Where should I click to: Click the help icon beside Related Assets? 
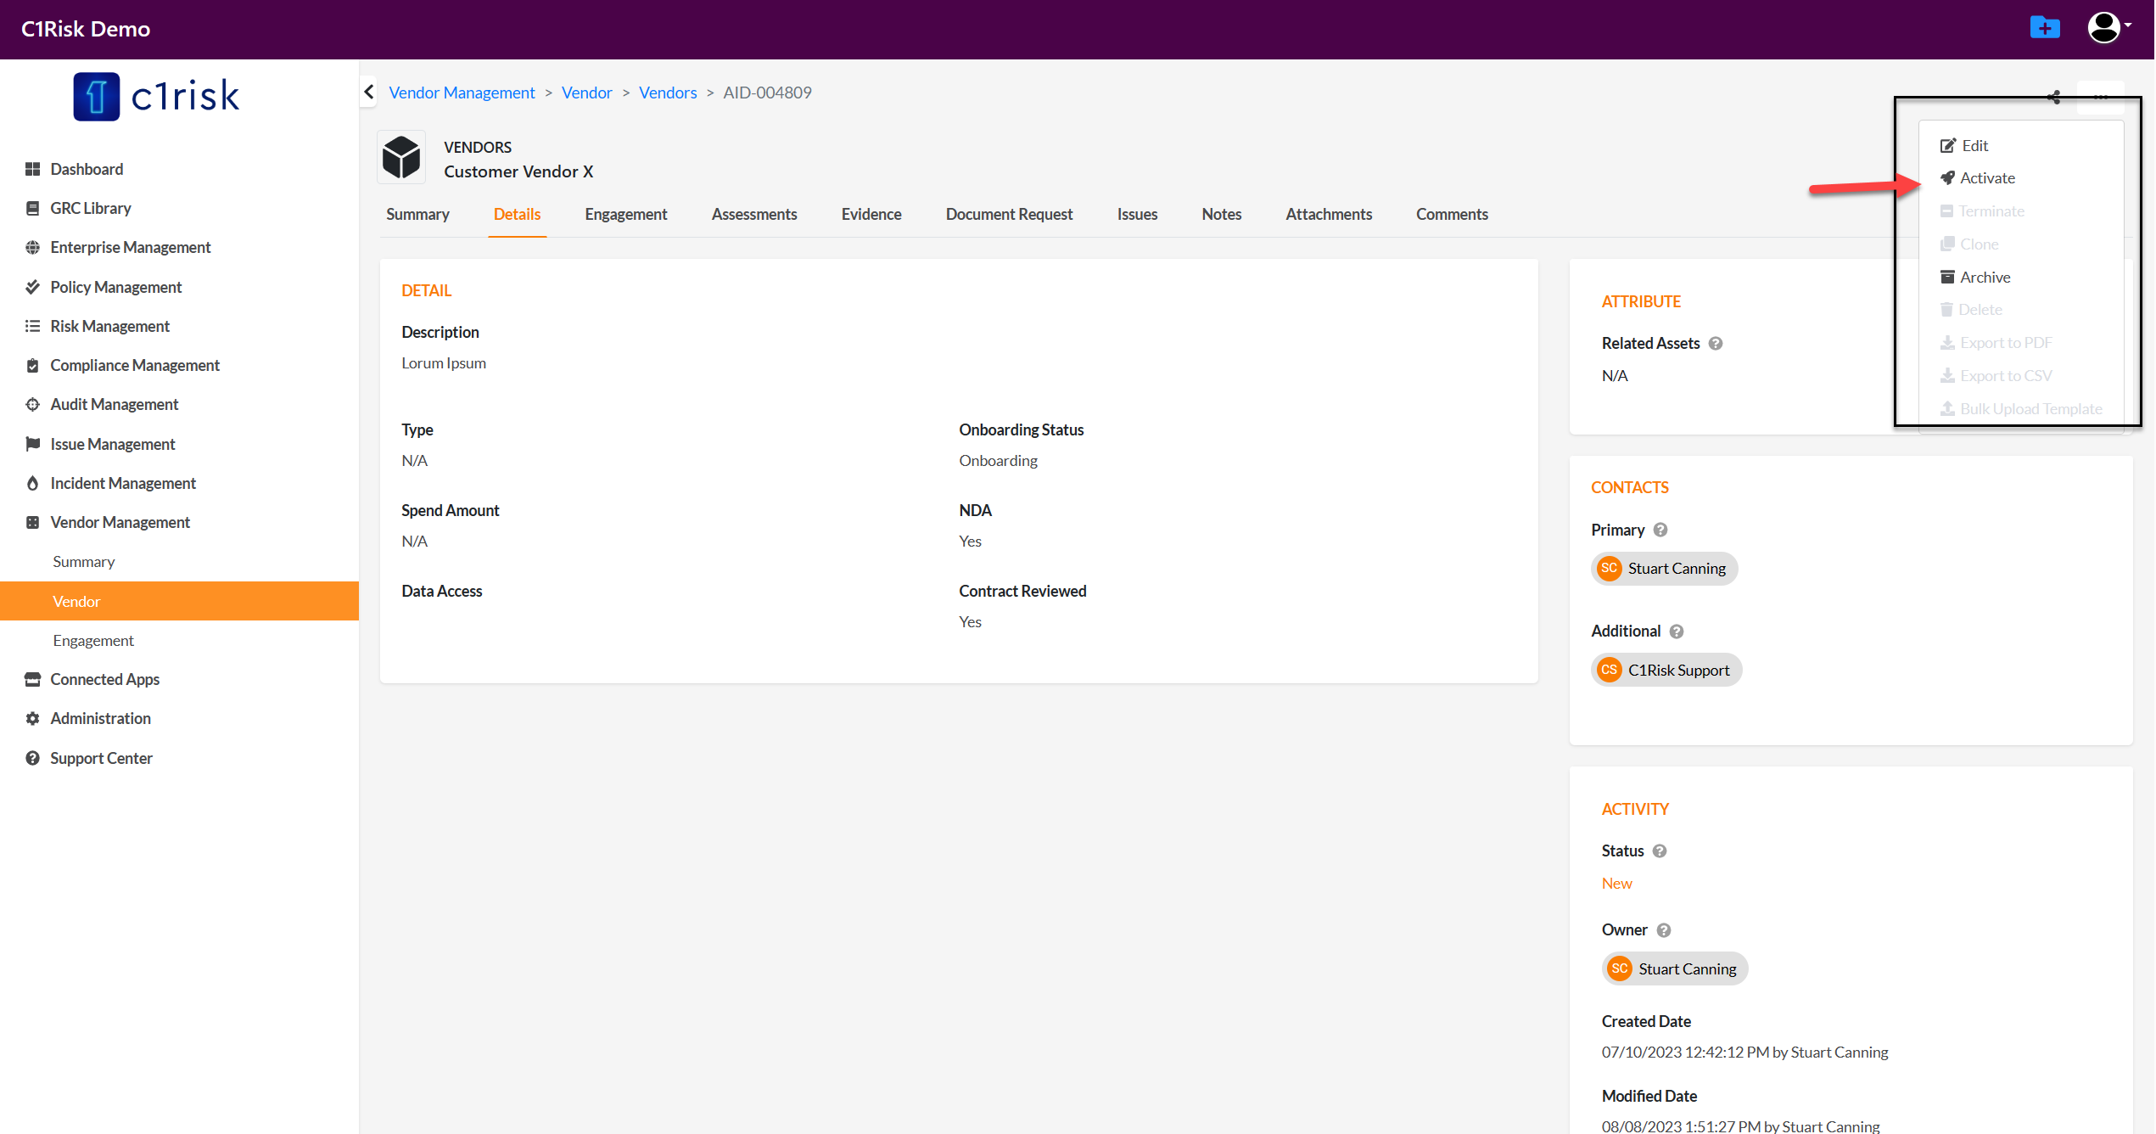pos(1715,344)
